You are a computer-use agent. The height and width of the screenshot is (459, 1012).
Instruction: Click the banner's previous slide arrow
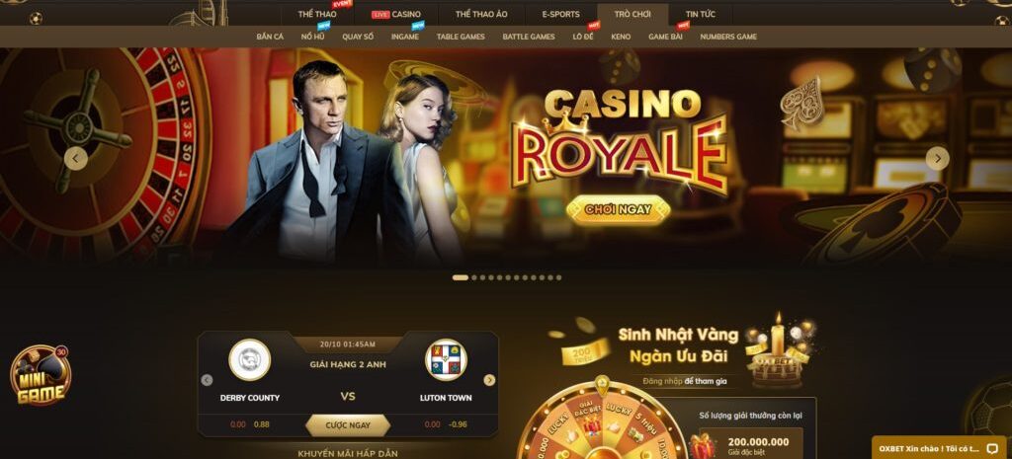pyautogui.click(x=76, y=158)
